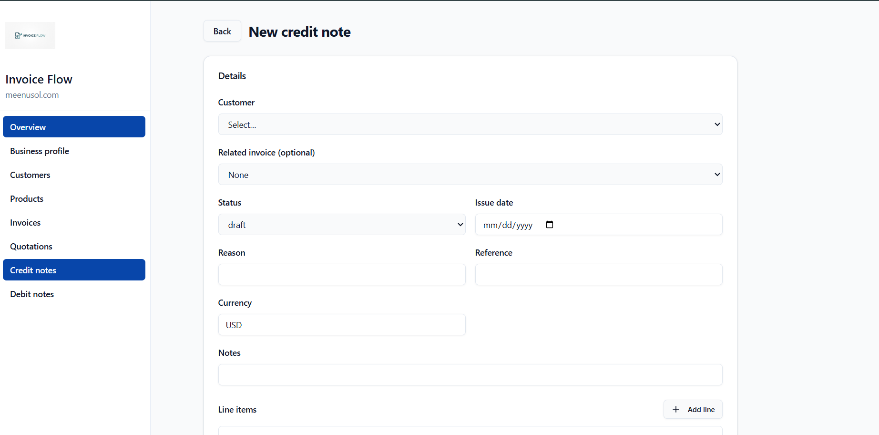Click the chevron on the Customer dropdown
The image size is (879, 435).
tap(716, 124)
